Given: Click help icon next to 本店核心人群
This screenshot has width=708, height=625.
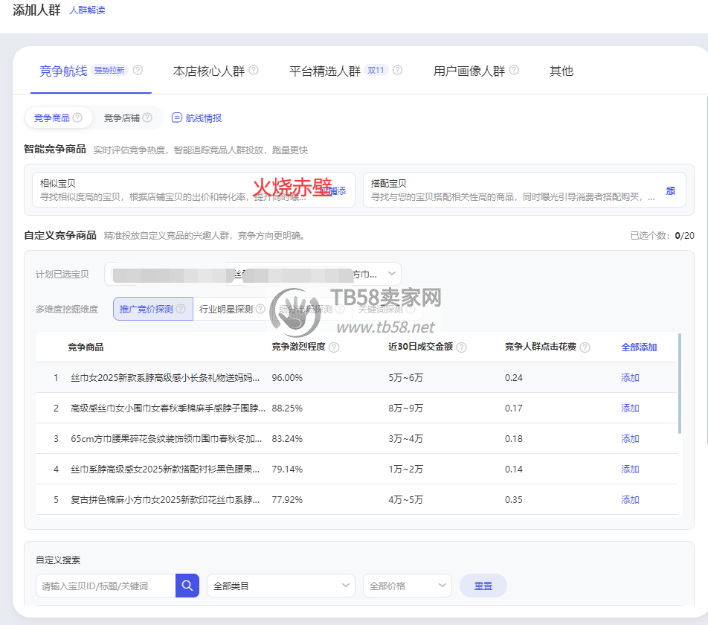Looking at the screenshot, I should pyautogui.click(x=254, y=71).
